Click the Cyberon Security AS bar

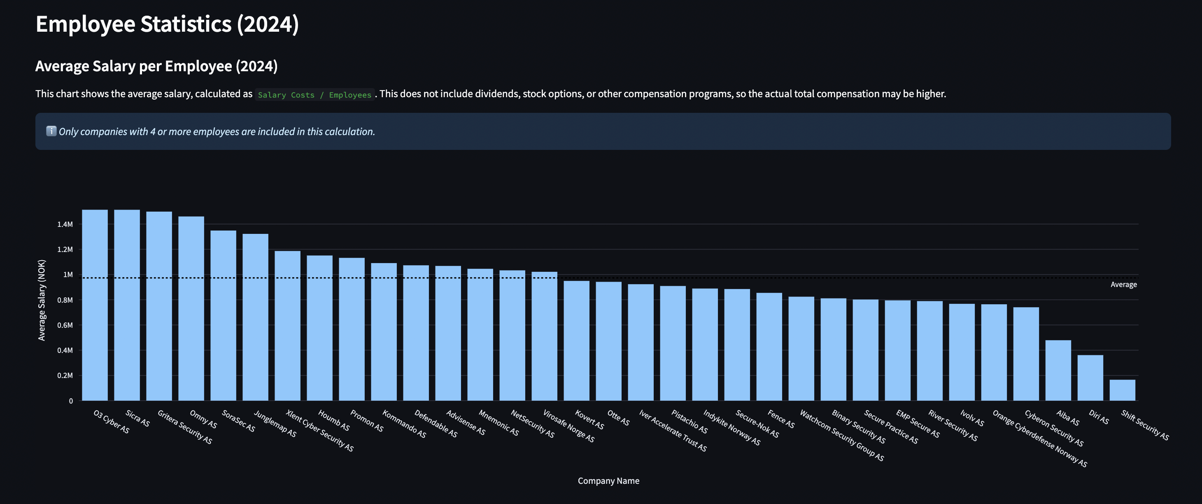pos(1026,354)
